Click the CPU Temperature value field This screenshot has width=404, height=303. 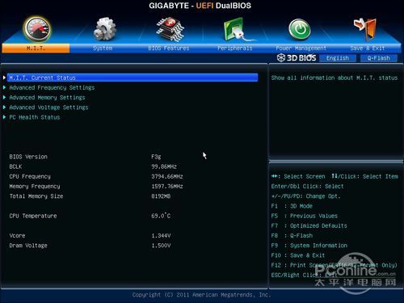pyautogui.click(x=161, y=216)
